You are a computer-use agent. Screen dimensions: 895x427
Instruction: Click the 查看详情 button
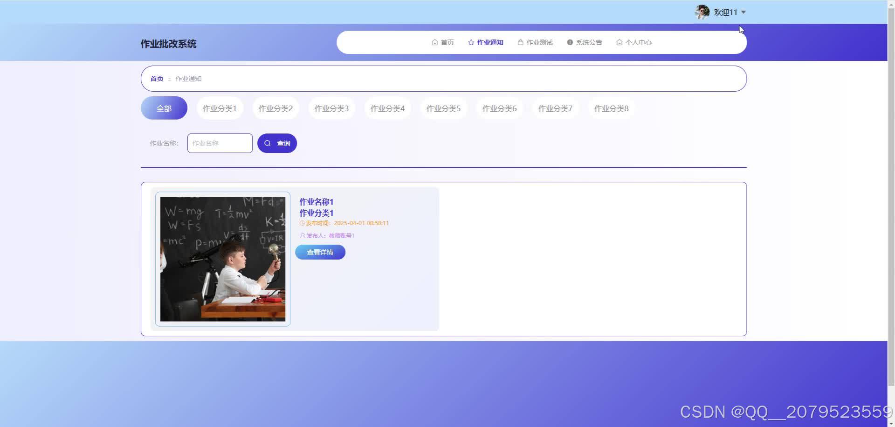pyautogui.click(x=320, y=252)
